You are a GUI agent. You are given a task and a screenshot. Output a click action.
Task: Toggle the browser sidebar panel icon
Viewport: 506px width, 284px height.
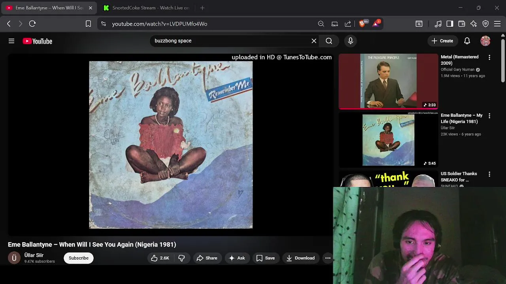click(x=450, y=24)
